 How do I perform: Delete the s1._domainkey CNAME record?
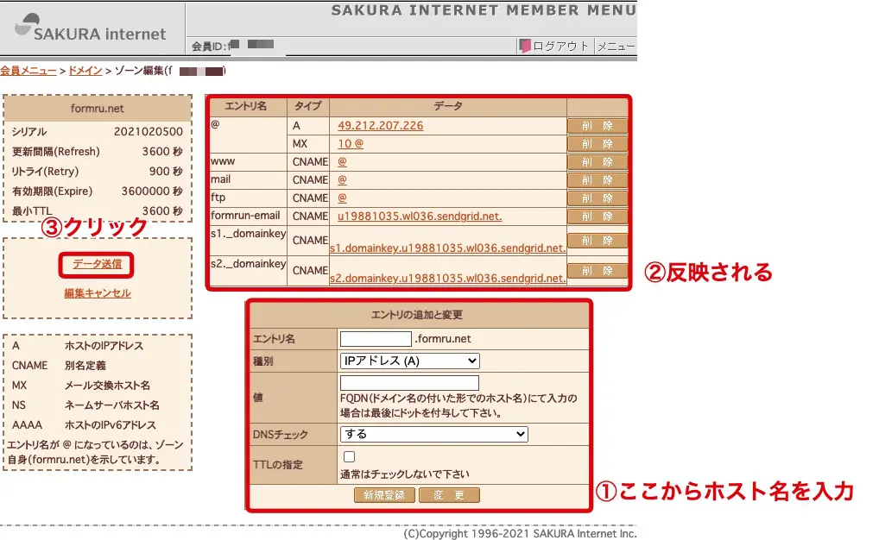click(597, 241)
